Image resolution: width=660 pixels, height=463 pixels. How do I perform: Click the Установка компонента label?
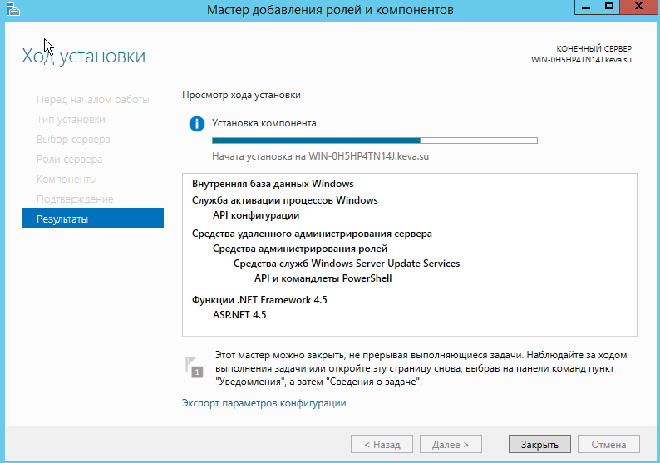(x=264, y=123)
